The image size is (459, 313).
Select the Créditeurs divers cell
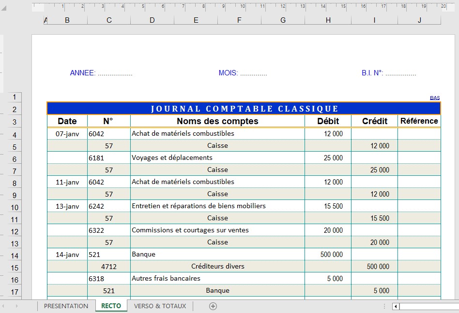[217, 266]
